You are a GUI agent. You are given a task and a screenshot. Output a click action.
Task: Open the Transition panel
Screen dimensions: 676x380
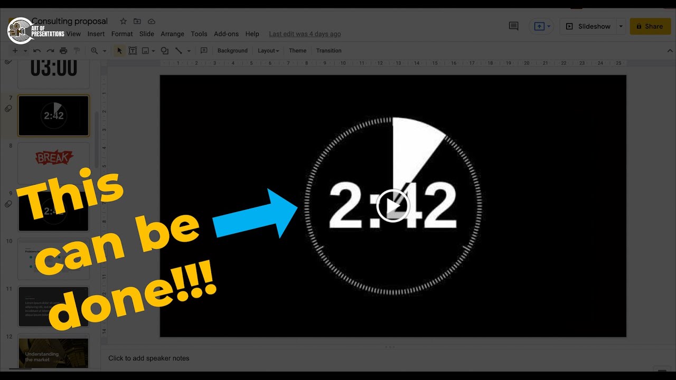(328, 51)
